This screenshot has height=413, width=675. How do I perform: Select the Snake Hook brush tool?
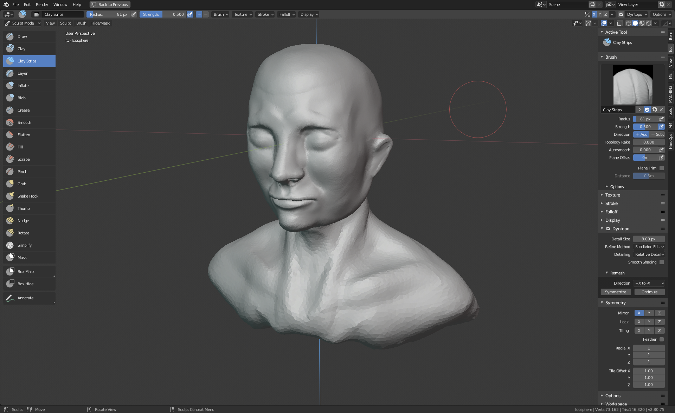(x=28, y=196)
